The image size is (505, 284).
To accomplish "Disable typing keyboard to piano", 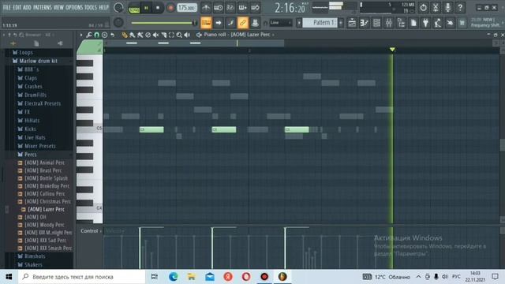I will 206,23.
